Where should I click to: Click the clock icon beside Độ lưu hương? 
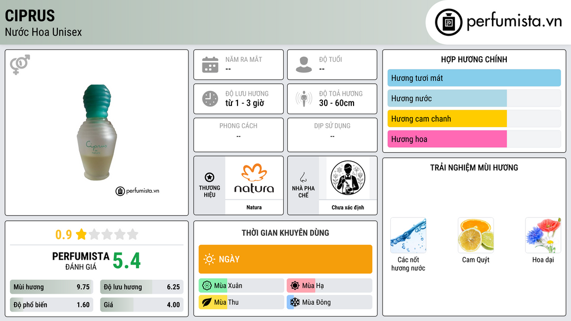point(210,99)
